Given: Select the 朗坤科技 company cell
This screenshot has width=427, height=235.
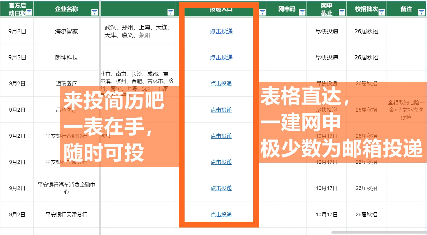Looking at the screenshot, I should pos(66,57).
